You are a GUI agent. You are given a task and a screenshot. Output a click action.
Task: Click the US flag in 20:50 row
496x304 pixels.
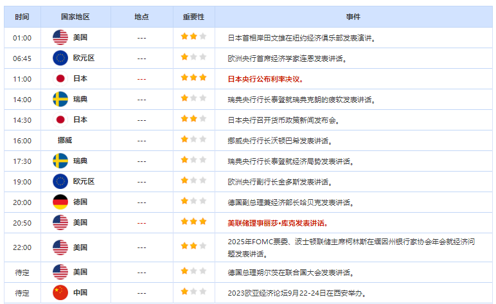click(60, 222)
